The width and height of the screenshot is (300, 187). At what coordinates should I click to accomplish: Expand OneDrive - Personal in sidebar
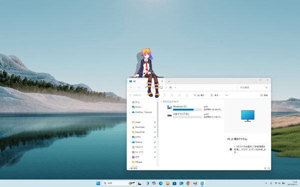(129, 112)
